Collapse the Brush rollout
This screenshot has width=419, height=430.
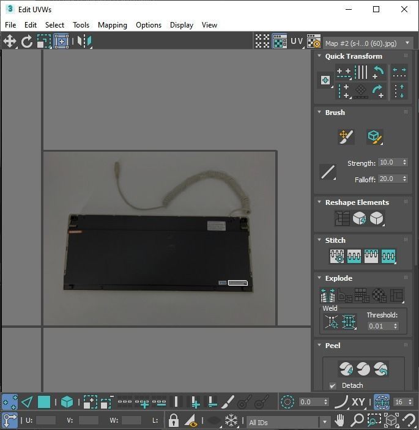tap(319, 112)
